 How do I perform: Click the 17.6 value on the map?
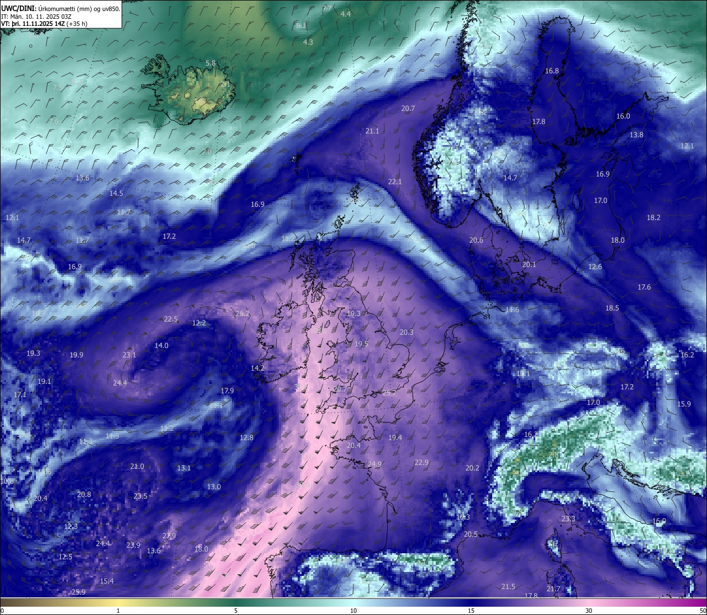(x=644, y=287)
